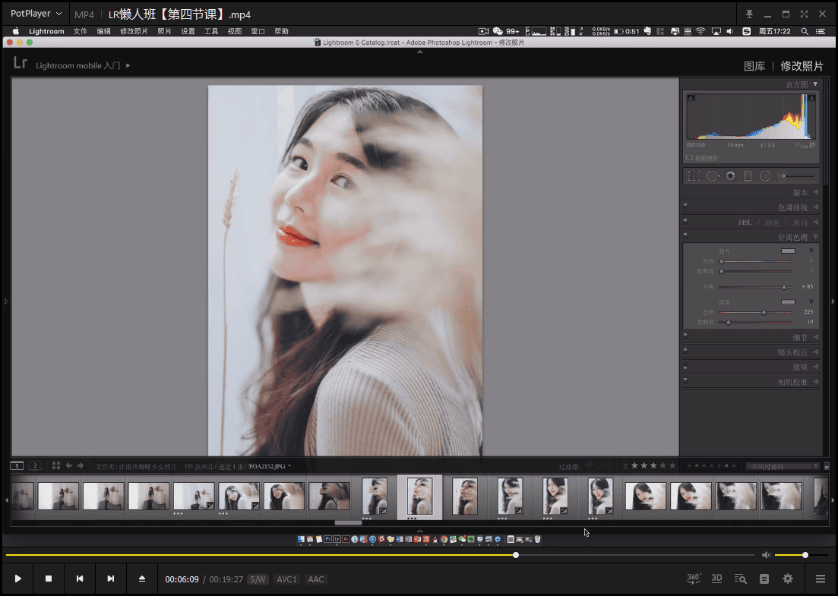Open the 编辑 menu
Image resolution: width=838 pixels, height=596 pixels.
click(103, 32)
